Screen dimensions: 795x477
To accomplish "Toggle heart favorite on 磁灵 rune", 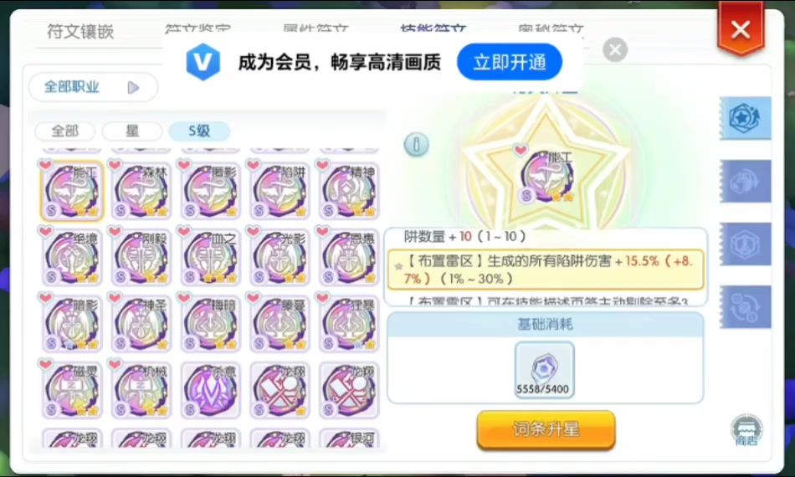I will click(46, 364).
